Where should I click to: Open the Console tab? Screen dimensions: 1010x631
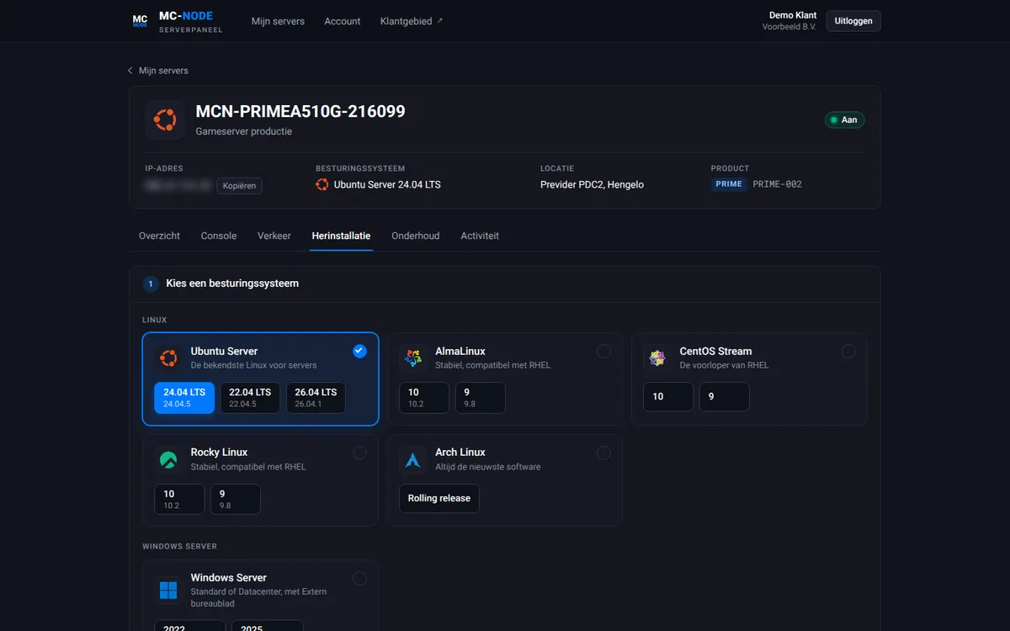(x=219, y=236)
